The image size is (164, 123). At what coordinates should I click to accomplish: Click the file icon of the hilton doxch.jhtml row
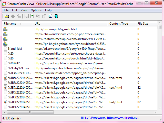click(x=5, y=58)
